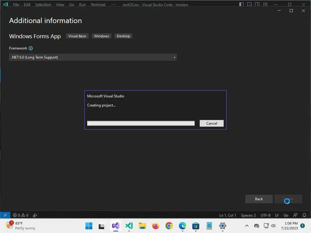This screenshot has width=311, height=233.
Task: Open the Terminal menu in VS Code
Action: (x=98, y=5)
